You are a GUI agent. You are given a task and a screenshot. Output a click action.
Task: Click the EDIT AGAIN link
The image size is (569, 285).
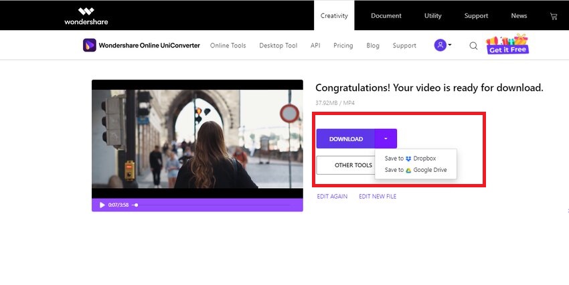[332, 196]
